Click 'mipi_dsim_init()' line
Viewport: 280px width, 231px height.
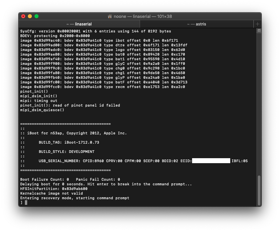[x=38, y=96]
